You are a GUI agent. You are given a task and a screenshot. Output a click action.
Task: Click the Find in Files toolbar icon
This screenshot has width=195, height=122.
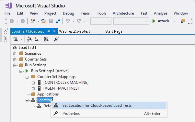point(183,21)
